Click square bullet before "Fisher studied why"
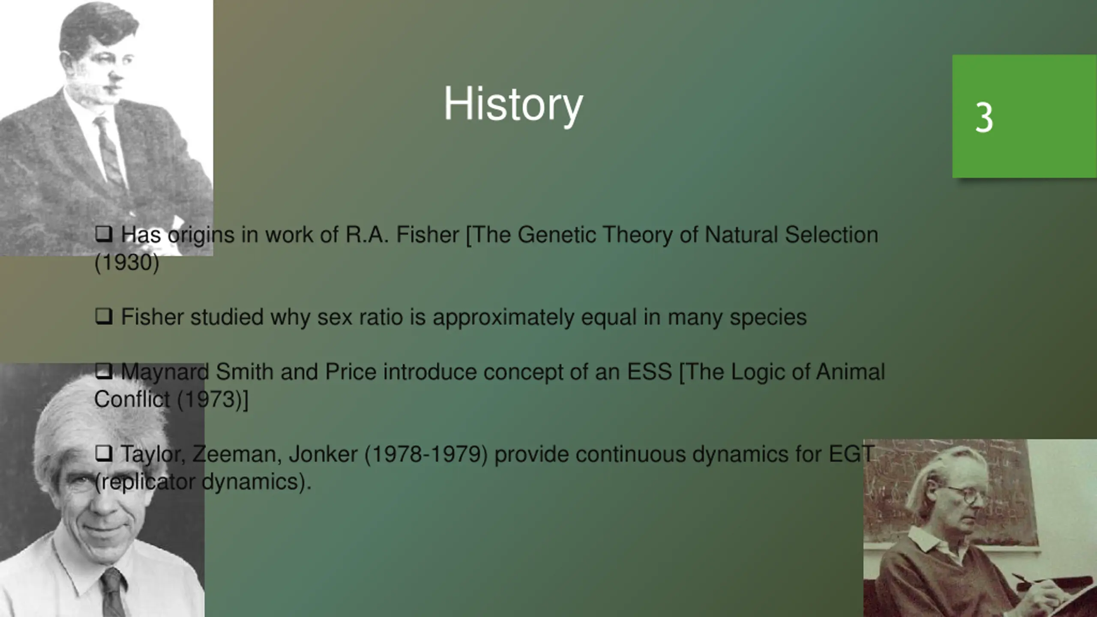The height and width of the screenshot is (617, 1097). [104, 316]
